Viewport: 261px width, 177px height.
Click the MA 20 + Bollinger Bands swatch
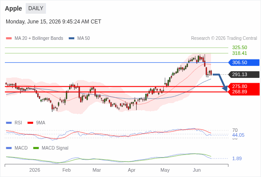(9, 38)
